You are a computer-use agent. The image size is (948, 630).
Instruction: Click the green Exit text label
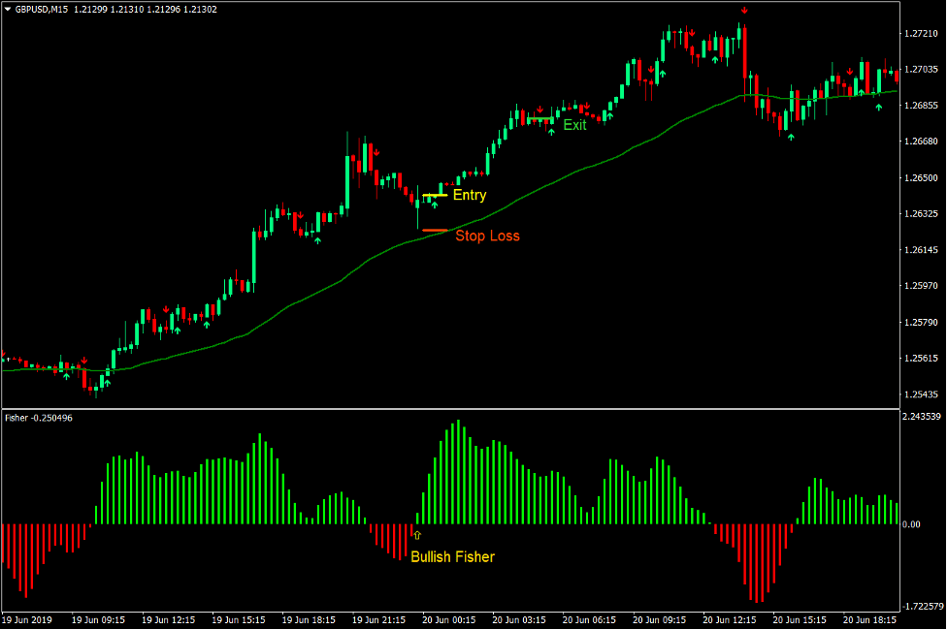[574, 125]
